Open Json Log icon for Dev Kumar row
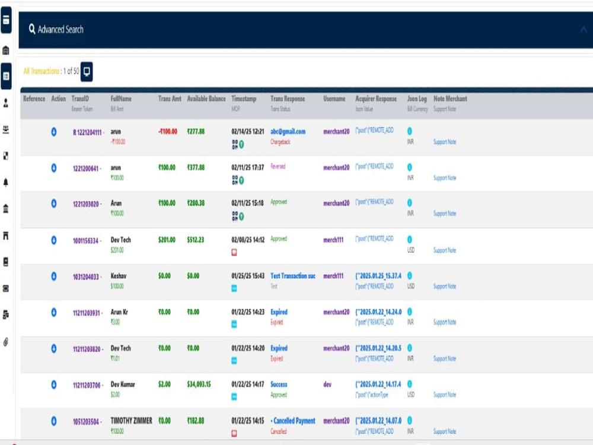This screenshot has height=445, width=593. (x=410, y=384)
